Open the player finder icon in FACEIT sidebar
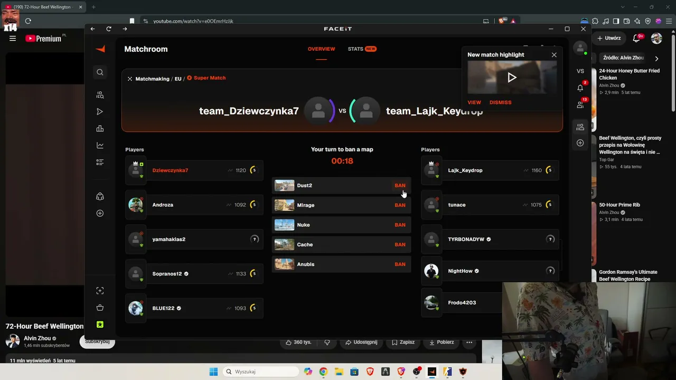The width and height of the screenshot is (676, 380). (100, 95)
